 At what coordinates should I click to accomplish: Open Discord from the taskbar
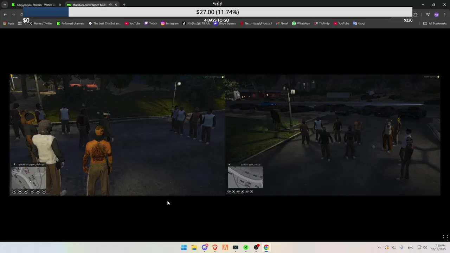(x=205, y=247)
